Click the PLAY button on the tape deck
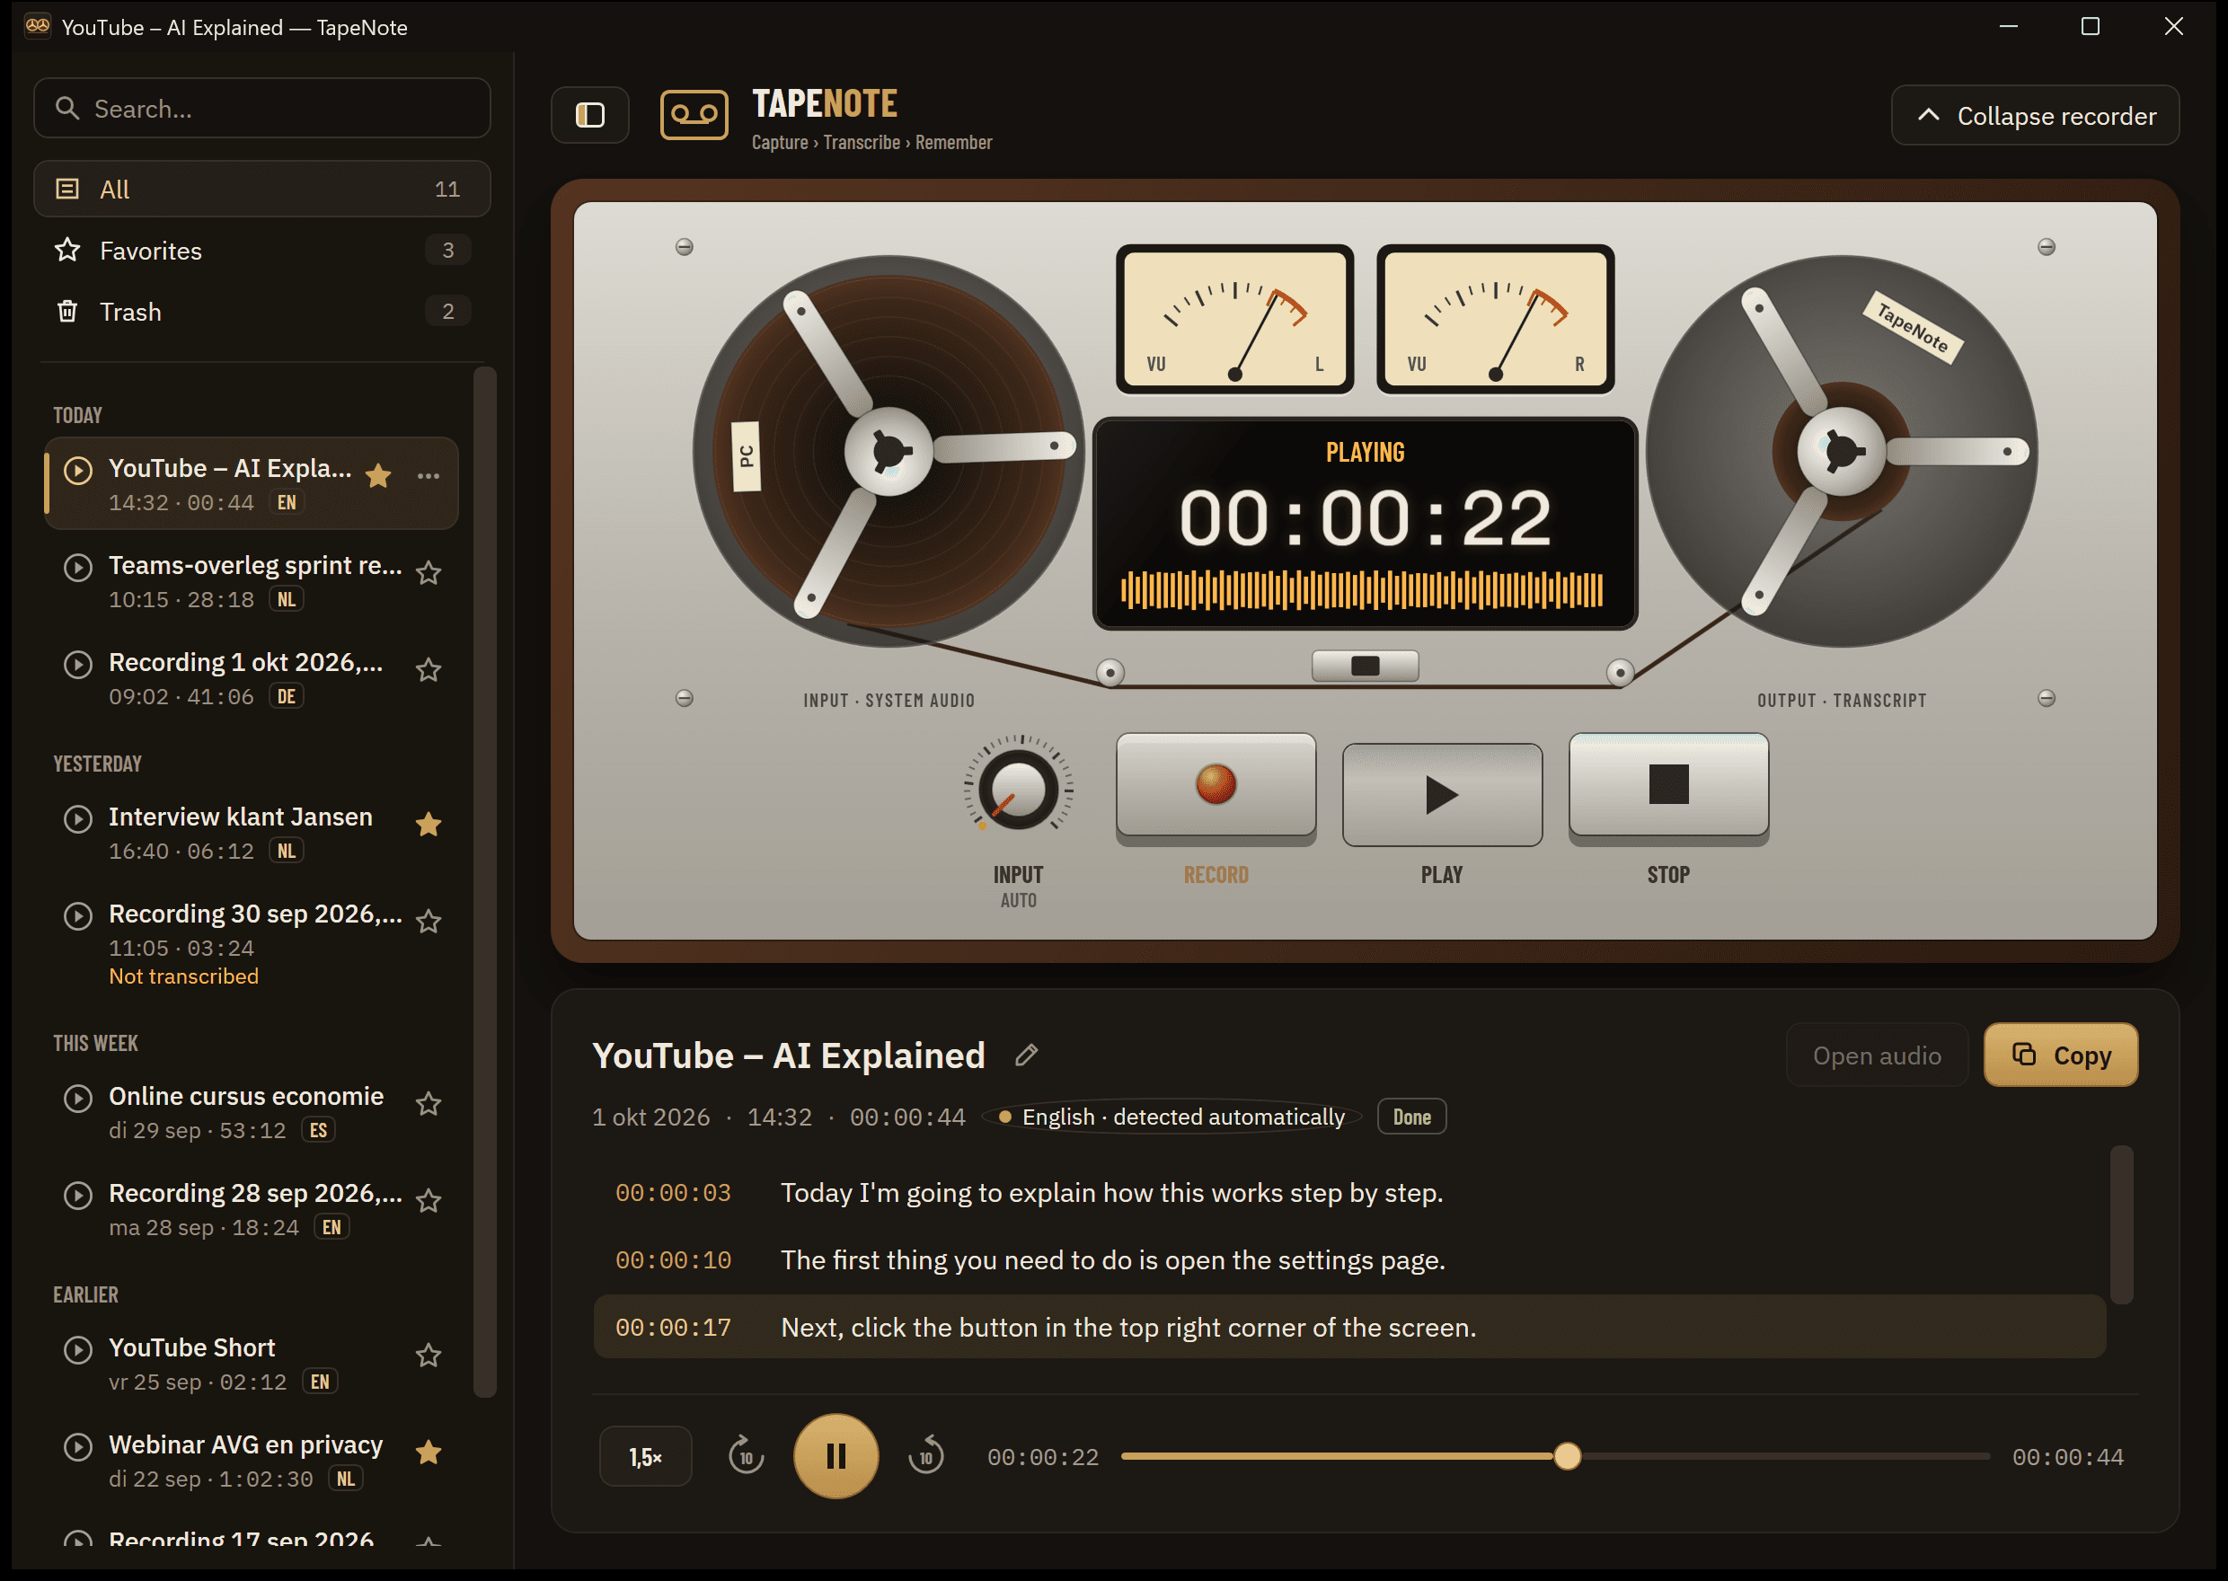Screen dimensions: 2228x1581 (1442, 794)
